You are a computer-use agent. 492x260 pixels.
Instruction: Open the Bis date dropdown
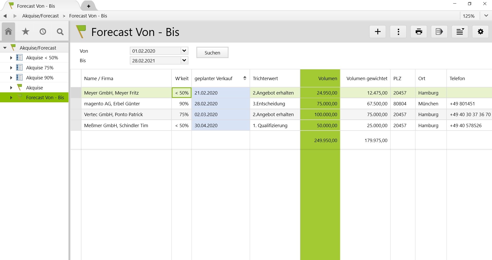pyautogui.click(x=184, y=60)
